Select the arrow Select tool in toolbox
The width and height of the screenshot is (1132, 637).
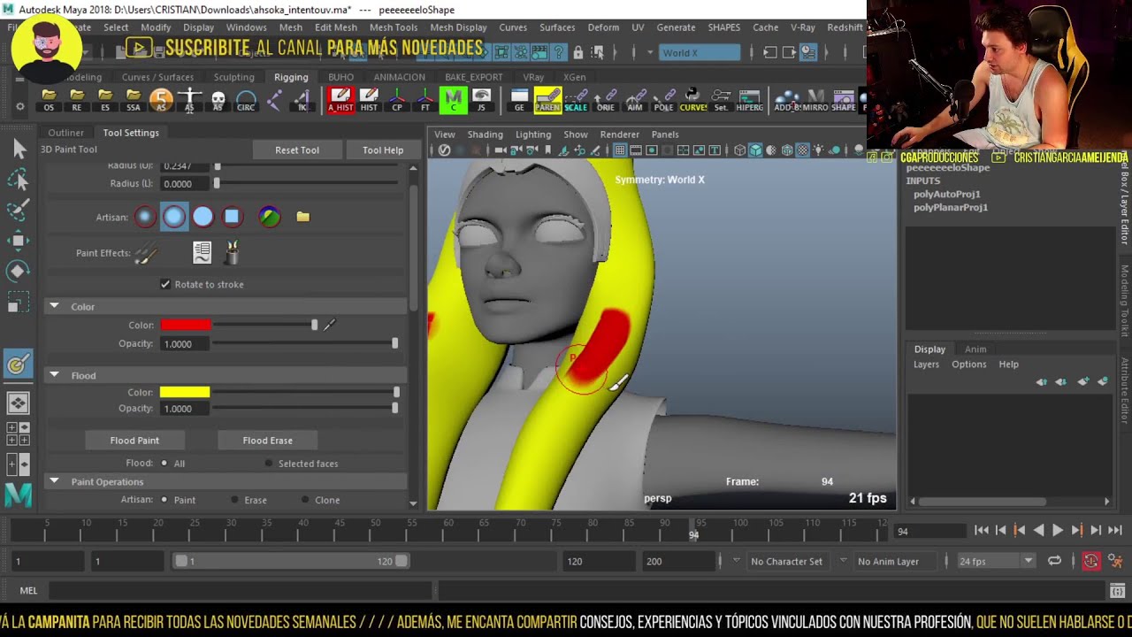[x=19, y=150]
